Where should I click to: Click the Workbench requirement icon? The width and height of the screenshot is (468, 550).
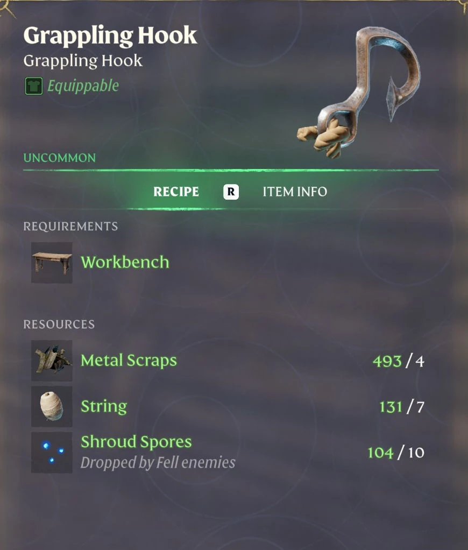[52, 263]
